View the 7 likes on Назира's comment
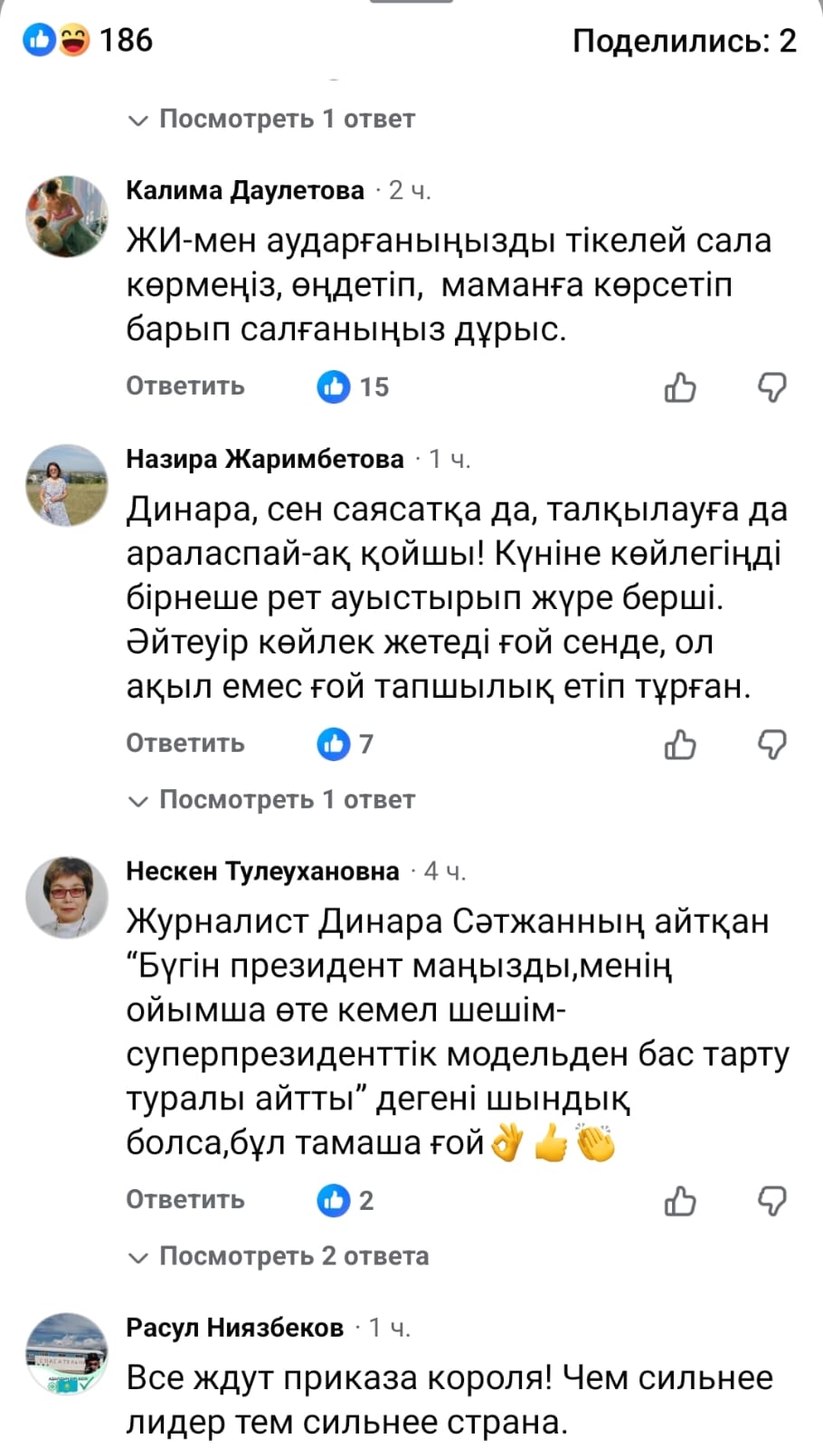823x1448 pixels. point(345,745)
